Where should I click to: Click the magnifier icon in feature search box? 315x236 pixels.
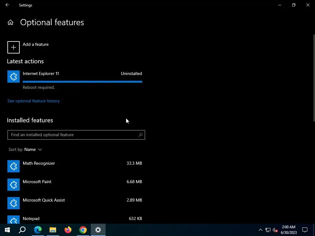coord(141,135)
